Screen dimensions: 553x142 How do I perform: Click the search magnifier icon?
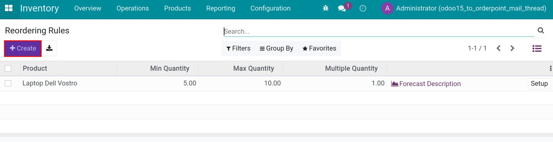(x=541, y=30)
